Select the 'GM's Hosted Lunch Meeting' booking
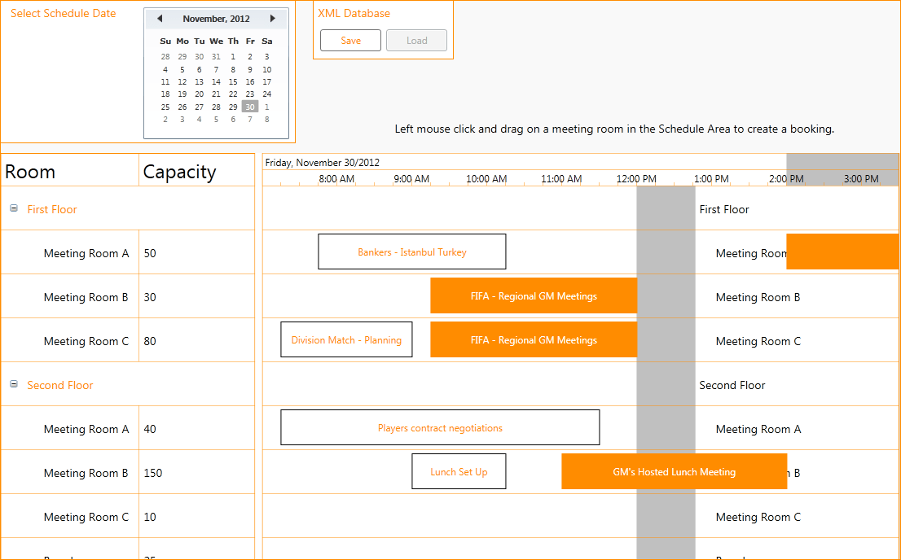 click(674, 471)
